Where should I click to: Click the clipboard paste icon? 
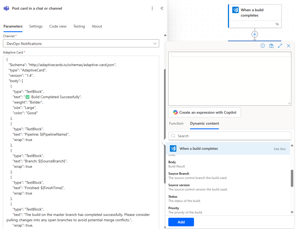(x=271, y=46)
